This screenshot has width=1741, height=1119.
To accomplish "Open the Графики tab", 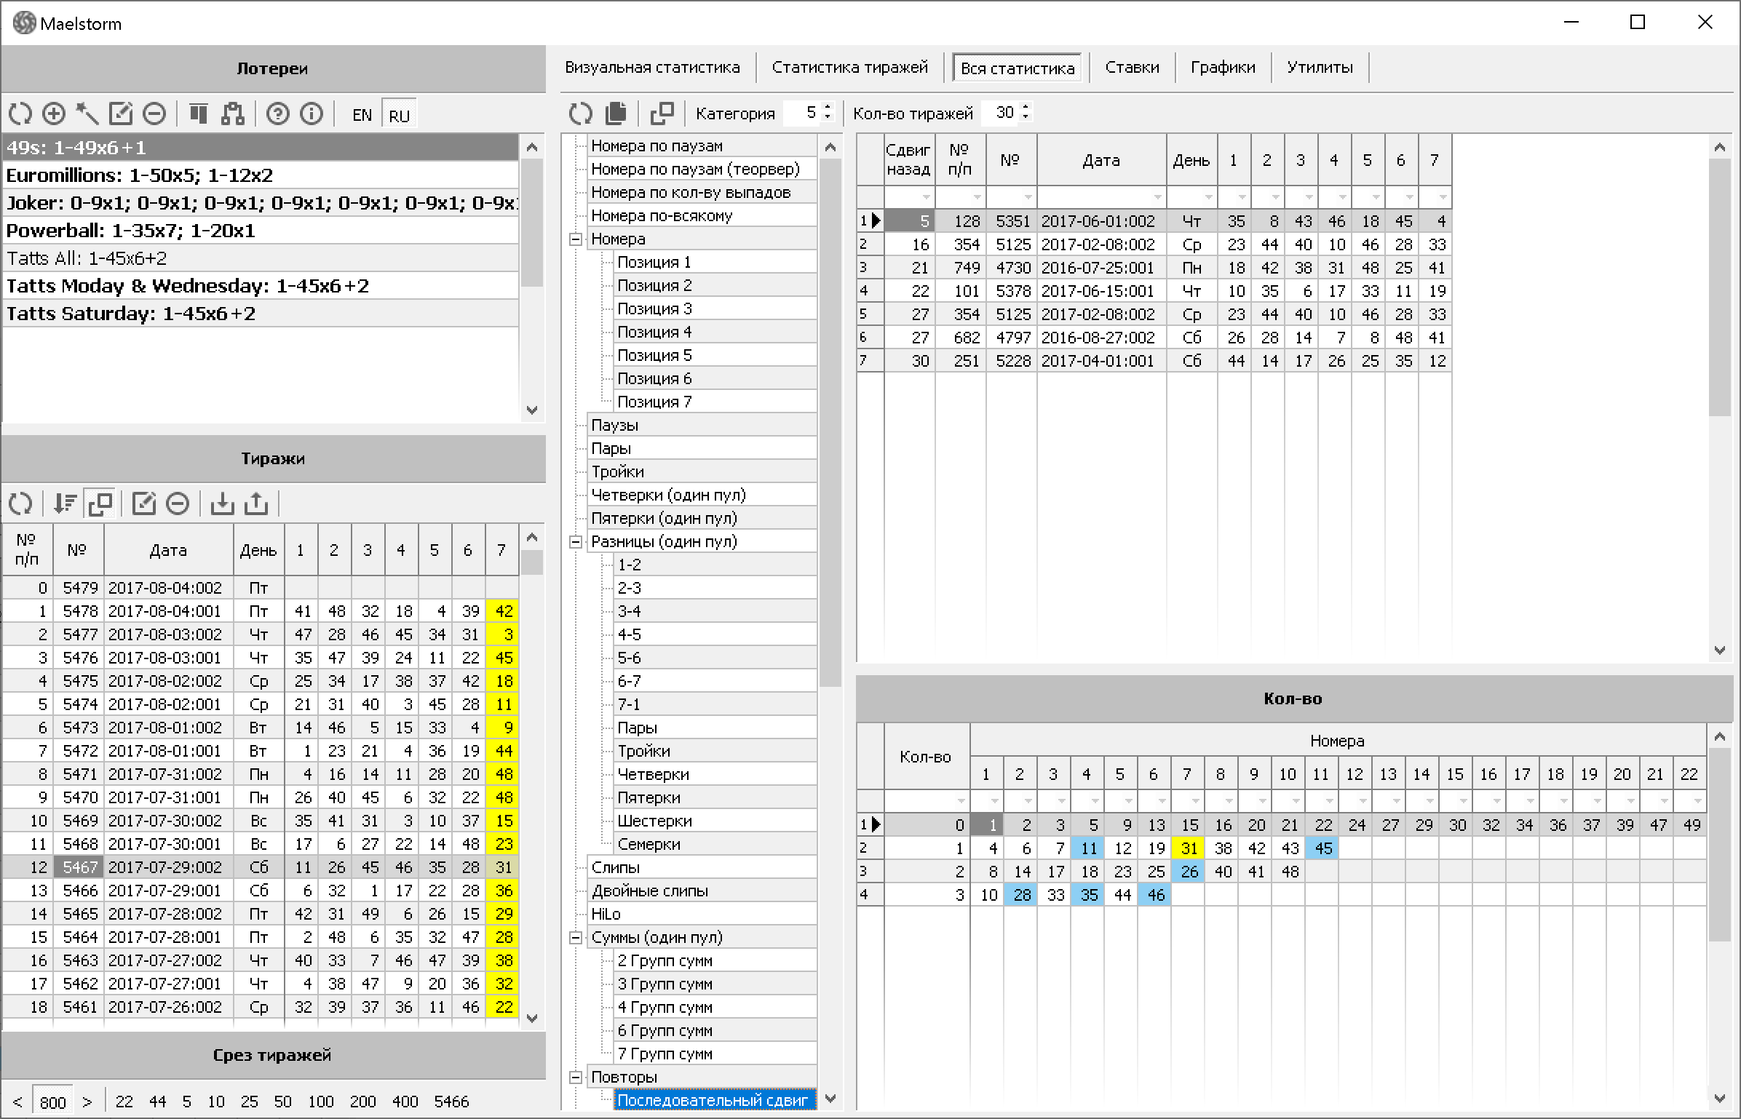I will click(1223, 68).
